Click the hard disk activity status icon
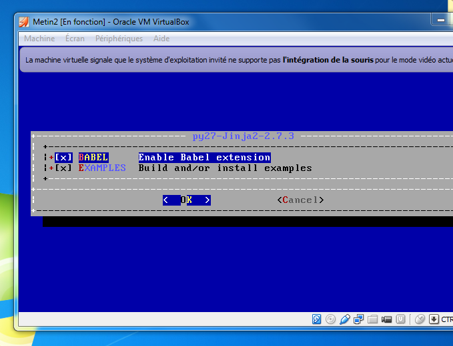 tap(316, 319)
